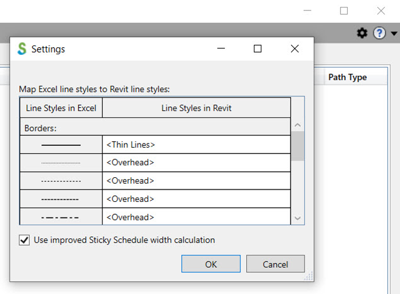Screen dimensions: 400x294
Task: Minimize the main application window
Action: [307, 10]
